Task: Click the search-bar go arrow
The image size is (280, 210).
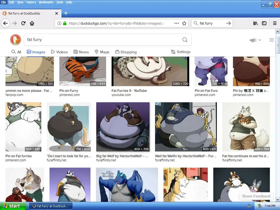Action: tap(228, 23)
